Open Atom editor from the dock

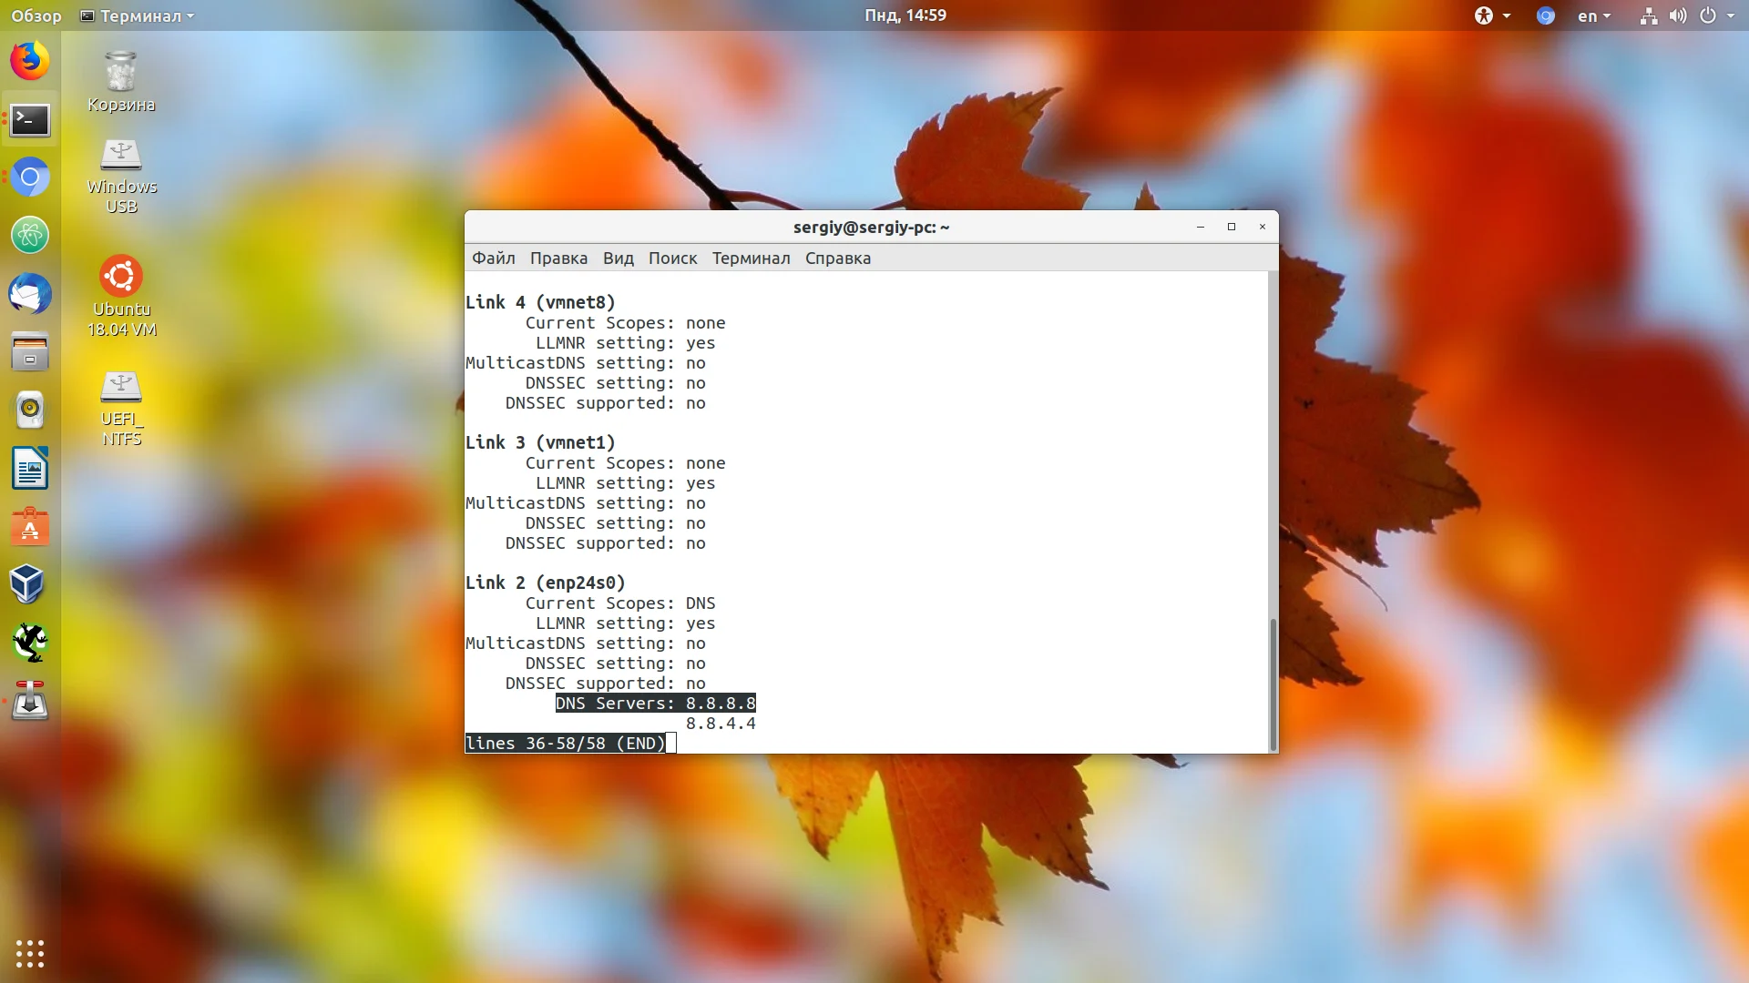pyautogui.click(x=30, y=236)
